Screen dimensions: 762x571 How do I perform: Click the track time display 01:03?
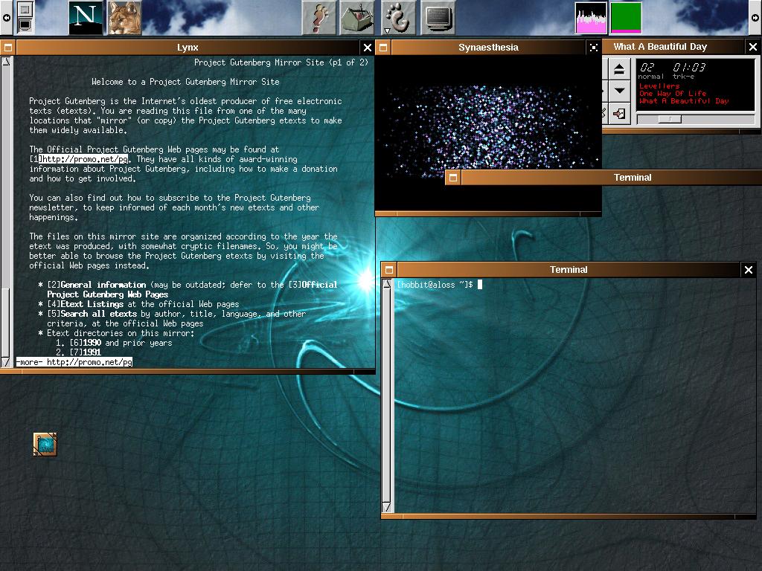(689, 67)
